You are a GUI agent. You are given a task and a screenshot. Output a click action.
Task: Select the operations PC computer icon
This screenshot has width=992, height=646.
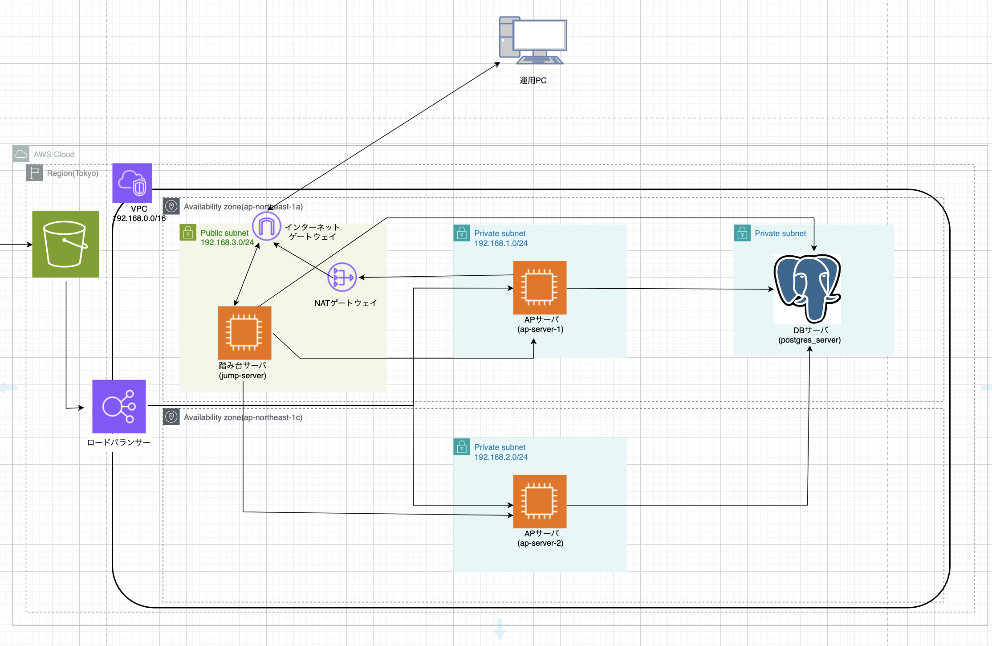(x=533, y=41)
